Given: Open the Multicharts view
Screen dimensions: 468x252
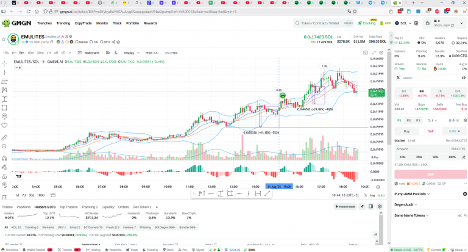Looking at the screenshot, I should point(88,53).
